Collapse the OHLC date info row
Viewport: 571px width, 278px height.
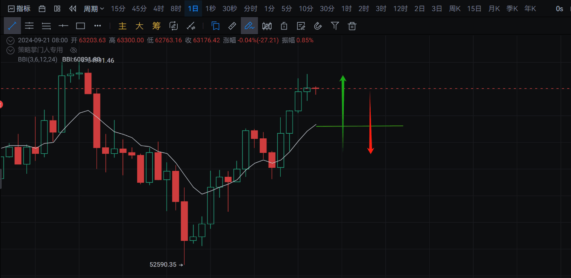pos(11,40)
